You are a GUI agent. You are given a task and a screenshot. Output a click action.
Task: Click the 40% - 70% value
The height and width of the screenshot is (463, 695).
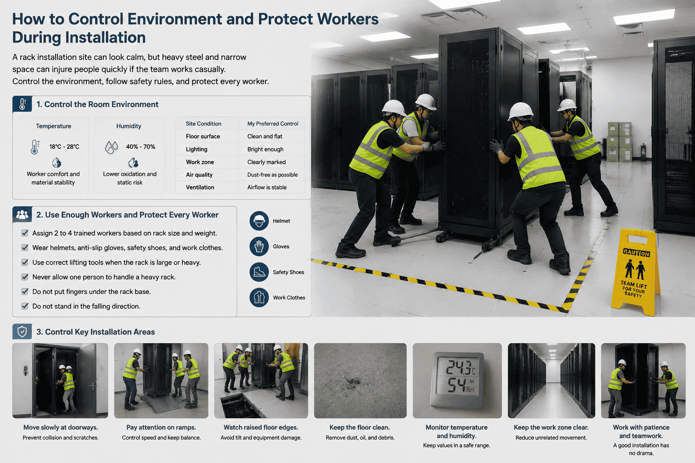click(x=141, y=146)
